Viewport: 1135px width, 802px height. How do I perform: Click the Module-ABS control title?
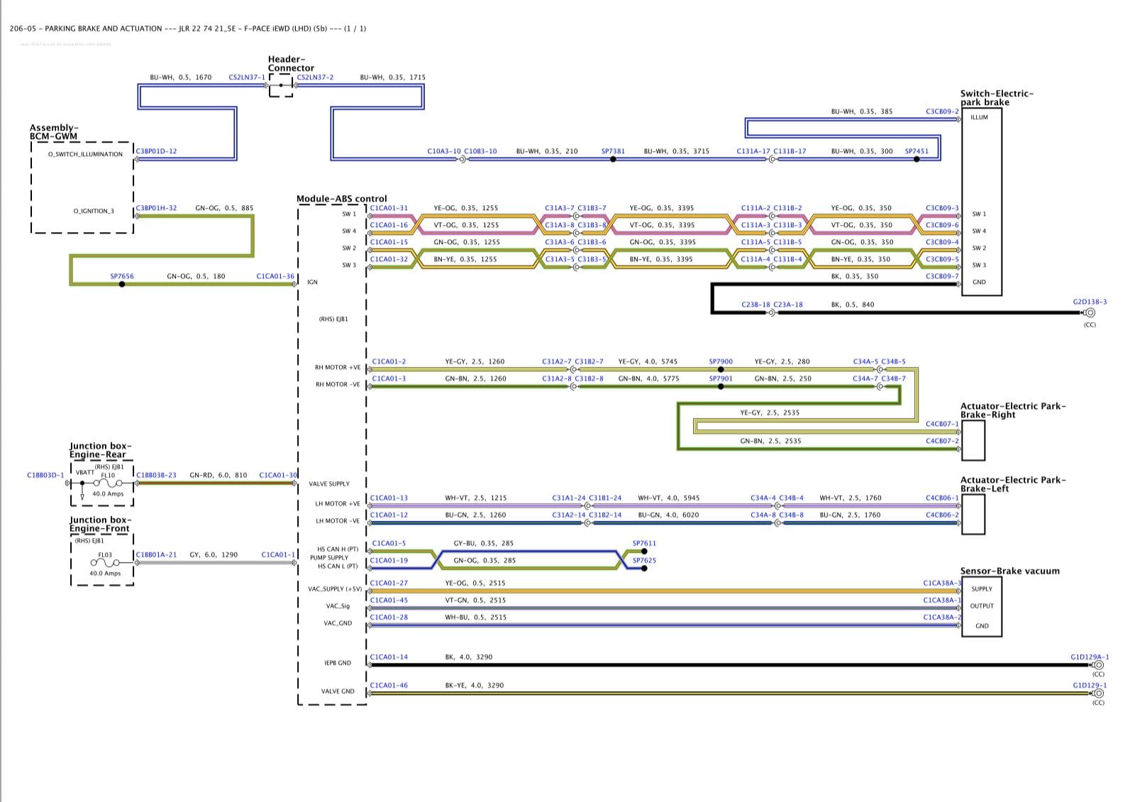click(x=342, y=199)
